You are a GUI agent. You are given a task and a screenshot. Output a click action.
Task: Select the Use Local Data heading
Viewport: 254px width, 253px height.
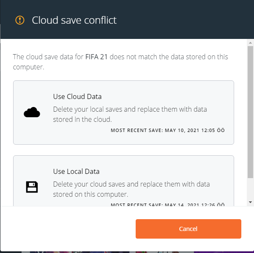(x=76, y=171)
